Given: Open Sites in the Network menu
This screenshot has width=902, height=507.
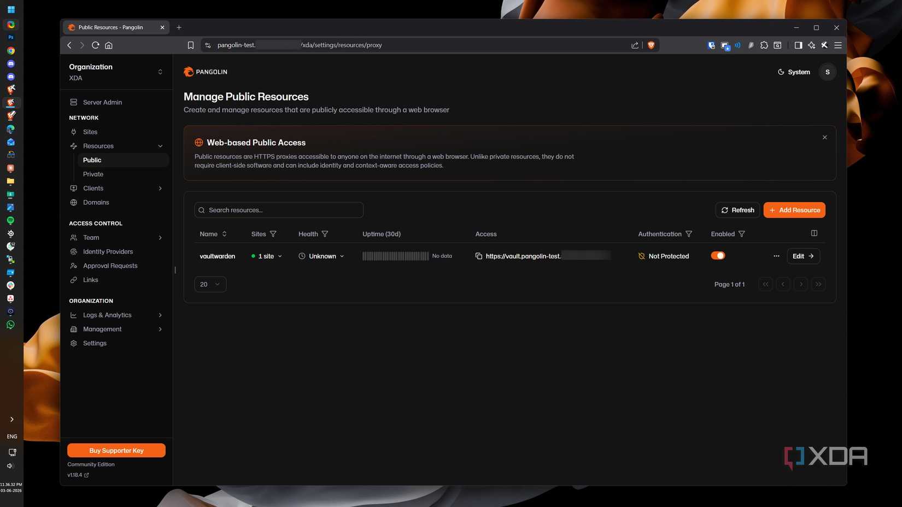Looking at the screenshot, I should click(90, 132).
